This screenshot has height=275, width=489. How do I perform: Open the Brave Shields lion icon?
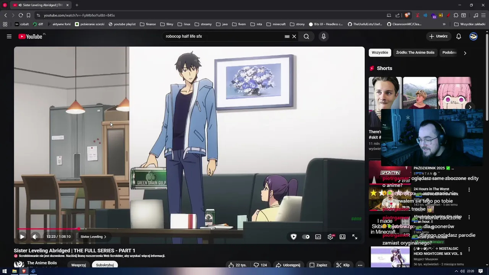407,15
